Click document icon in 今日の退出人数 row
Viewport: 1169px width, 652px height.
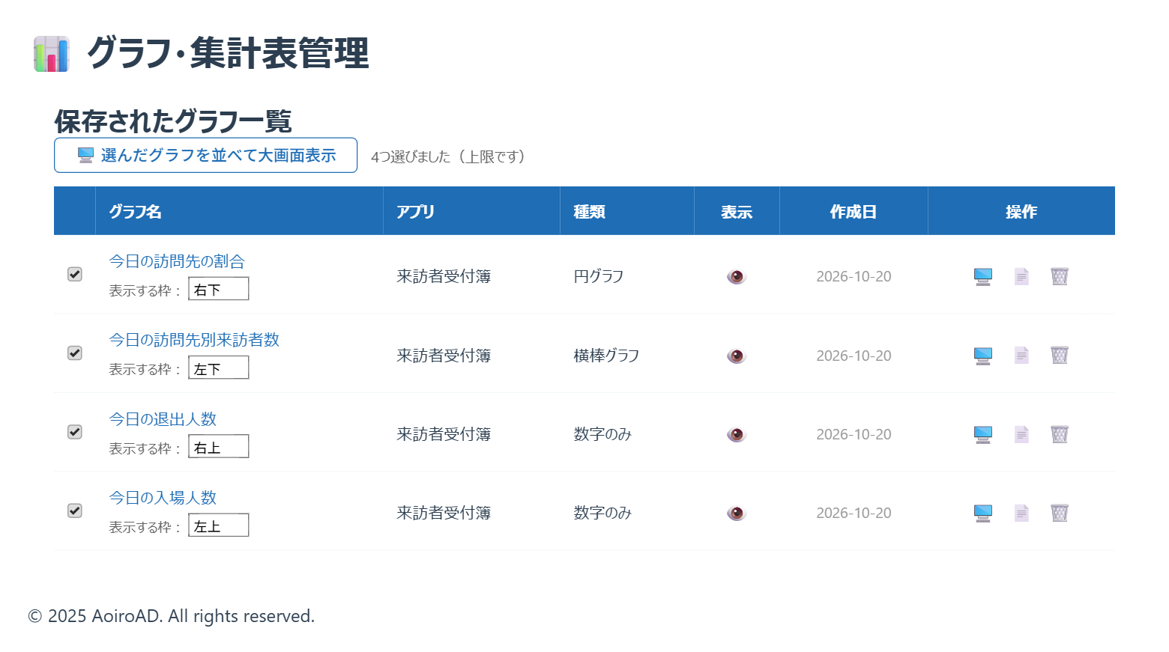(1021, 434)
